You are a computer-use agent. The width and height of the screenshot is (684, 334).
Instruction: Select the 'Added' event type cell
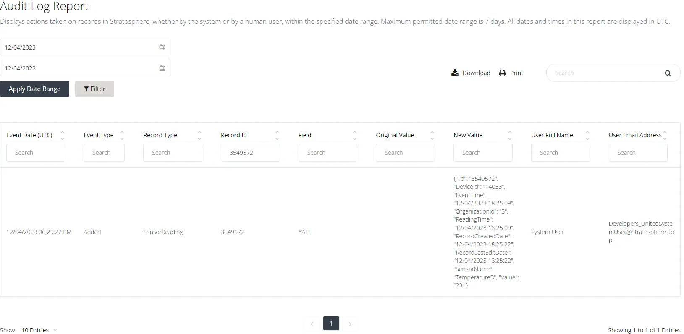(x=92, y=232)
